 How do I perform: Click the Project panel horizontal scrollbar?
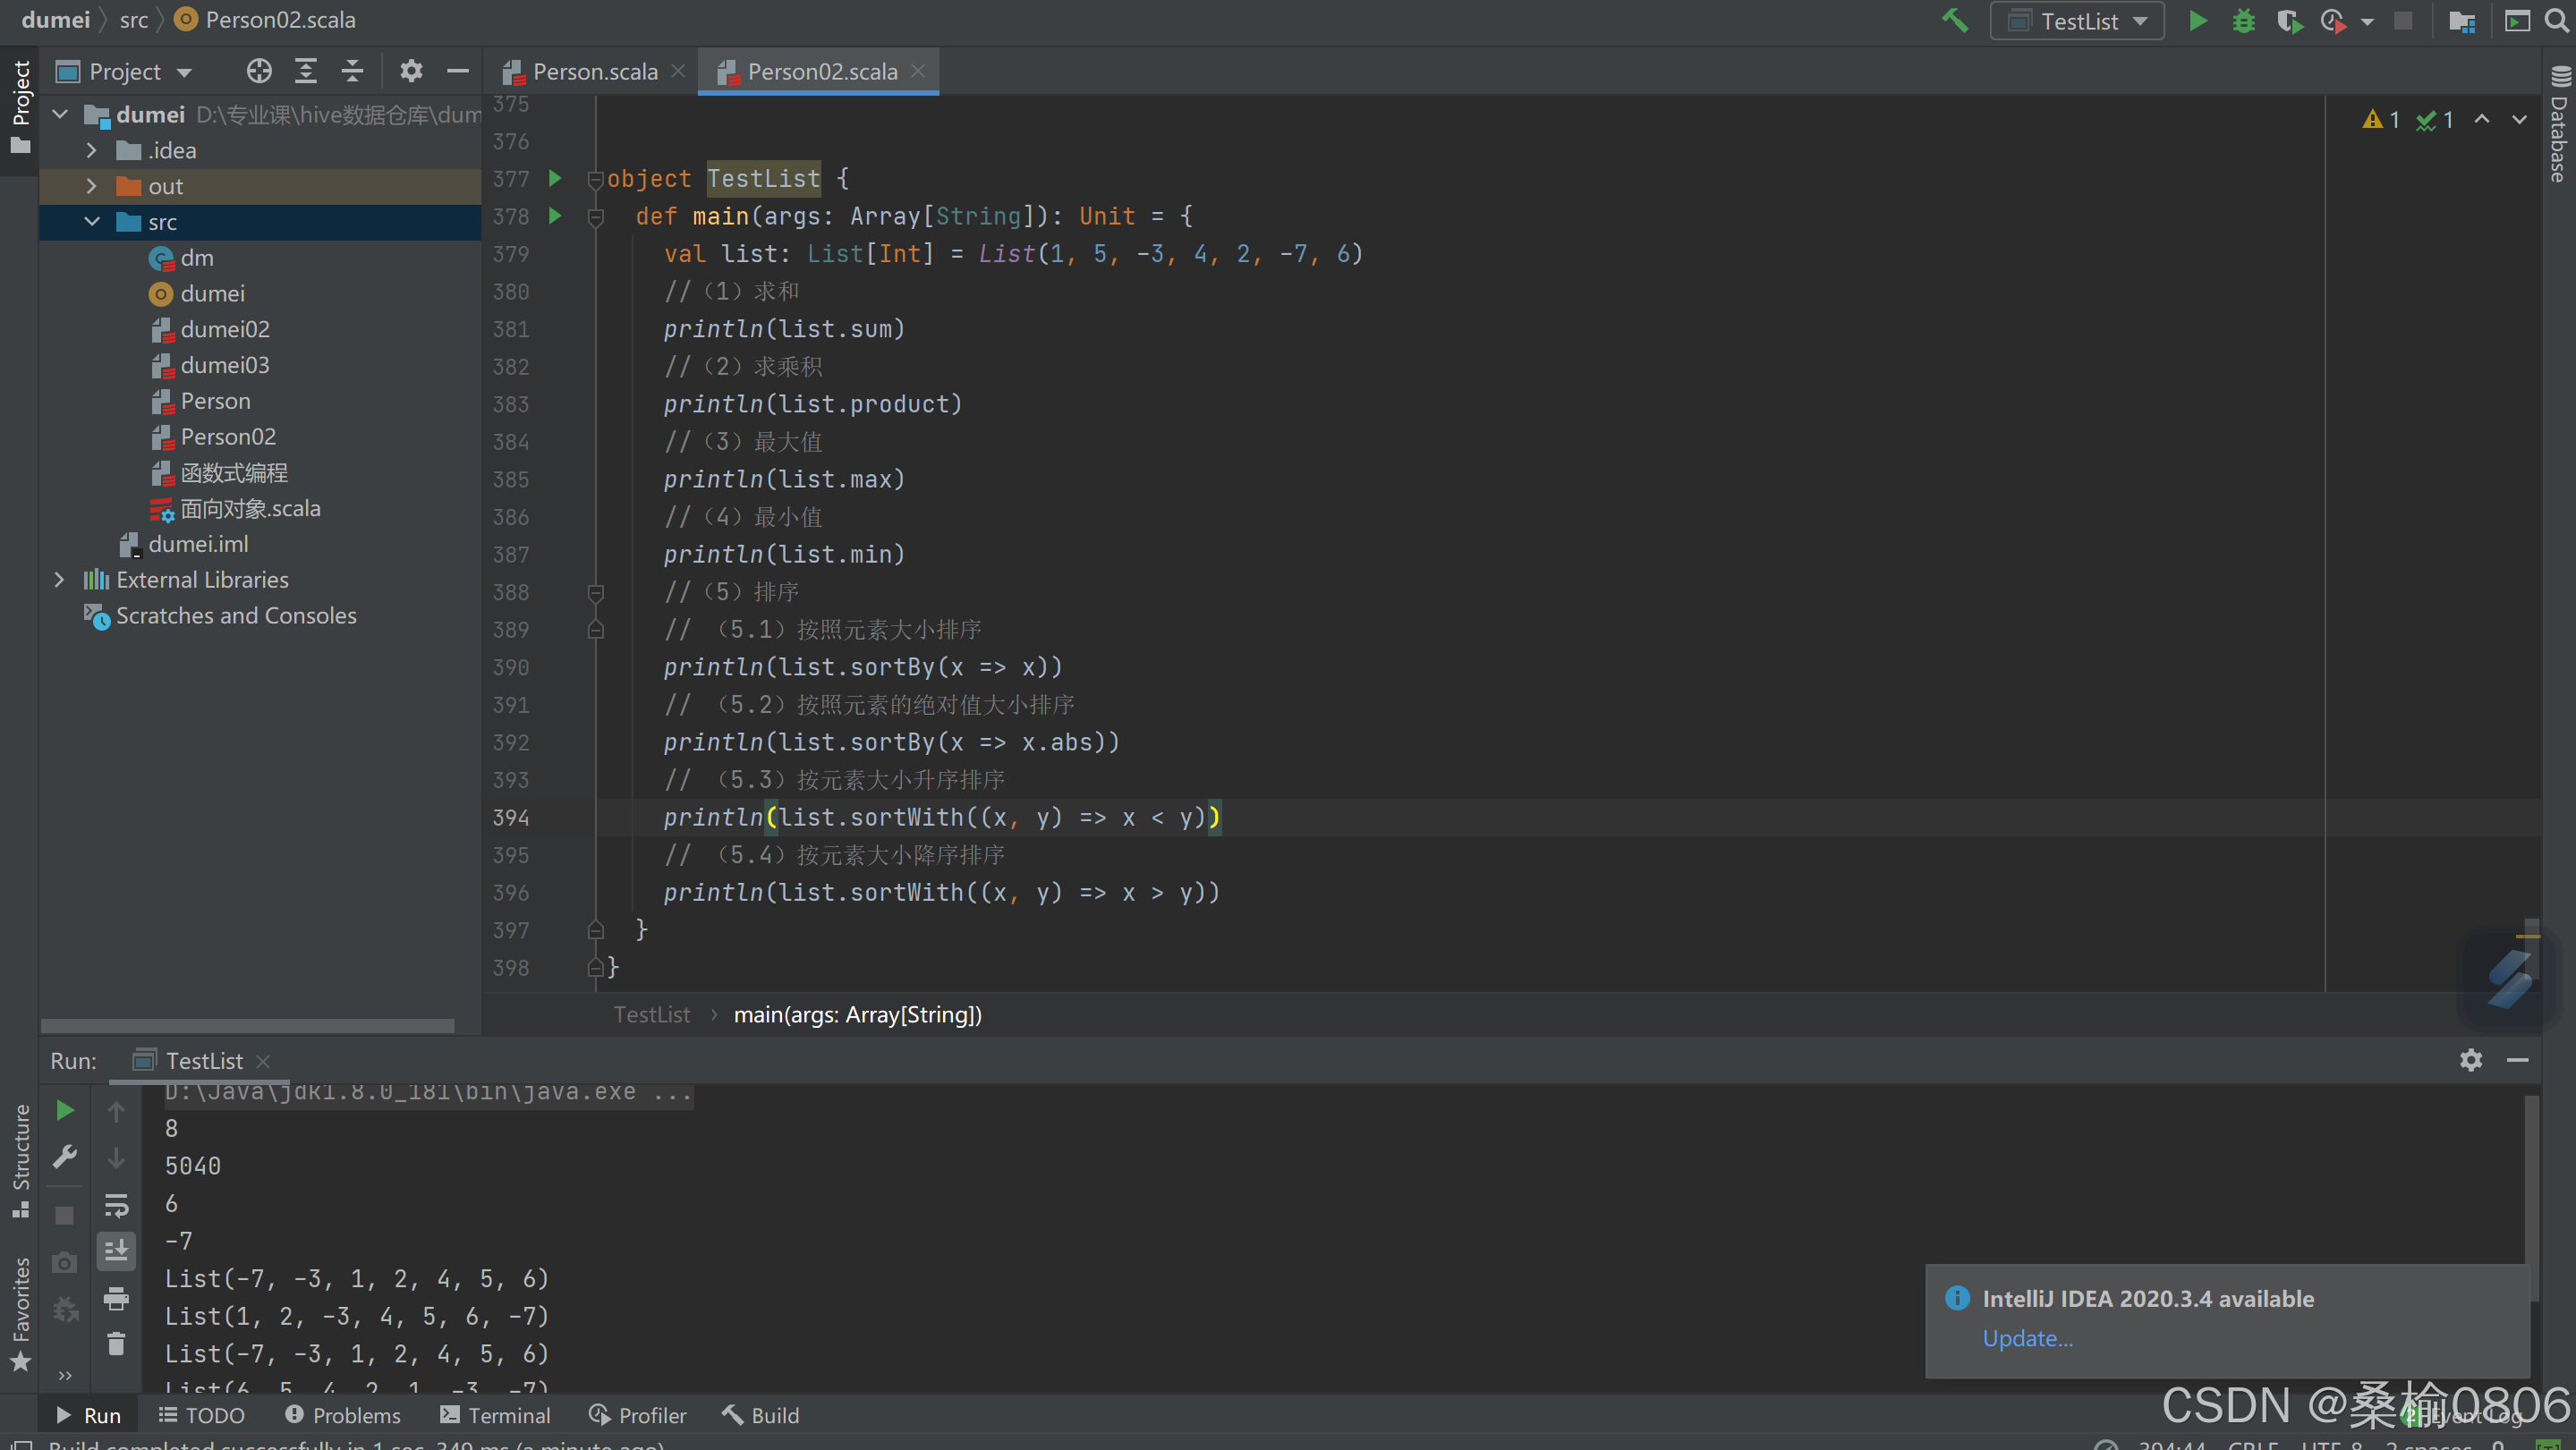coord(247,1026)
